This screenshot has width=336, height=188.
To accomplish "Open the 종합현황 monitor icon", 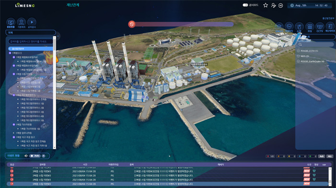I will (x=11, y=22).
